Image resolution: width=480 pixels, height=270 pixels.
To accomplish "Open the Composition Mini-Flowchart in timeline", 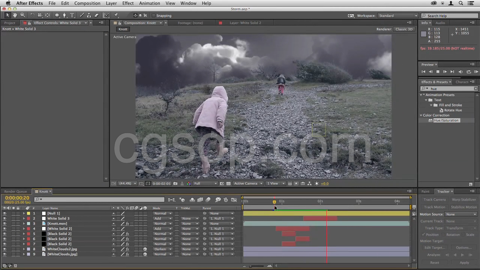I will click(171, 200).
